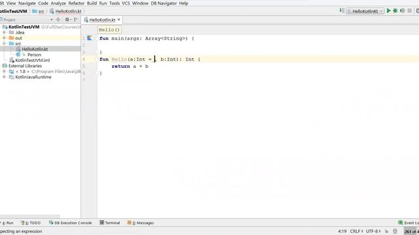Image resolution: width=419 pixels, height=235 pixels.
Task: Select Person class in the project tree
Action: pos(34,55)
